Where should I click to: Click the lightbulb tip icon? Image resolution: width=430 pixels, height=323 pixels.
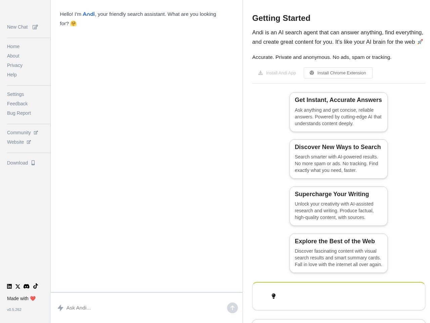[273, 296]
